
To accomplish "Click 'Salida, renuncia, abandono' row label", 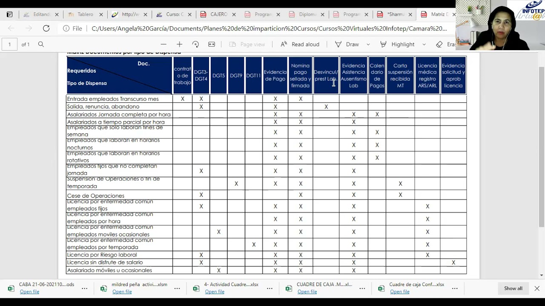I will coord(103,107).
